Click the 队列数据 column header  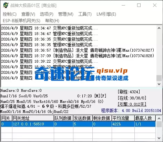63,118
